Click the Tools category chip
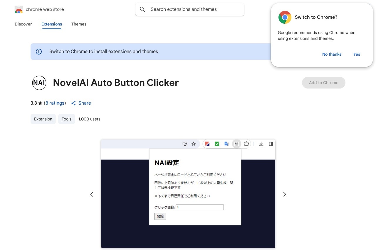Viewport: 376px width, 250px height. tap(66, 119)
